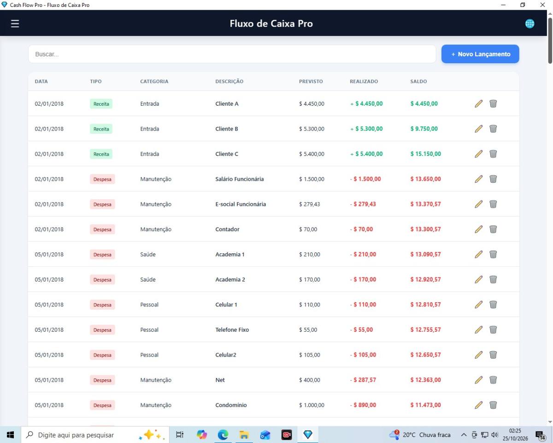Image resolution: width=553 pixels, height=443 pixels.
Task: Edit the Contador entry
Action: coord(479,229)
